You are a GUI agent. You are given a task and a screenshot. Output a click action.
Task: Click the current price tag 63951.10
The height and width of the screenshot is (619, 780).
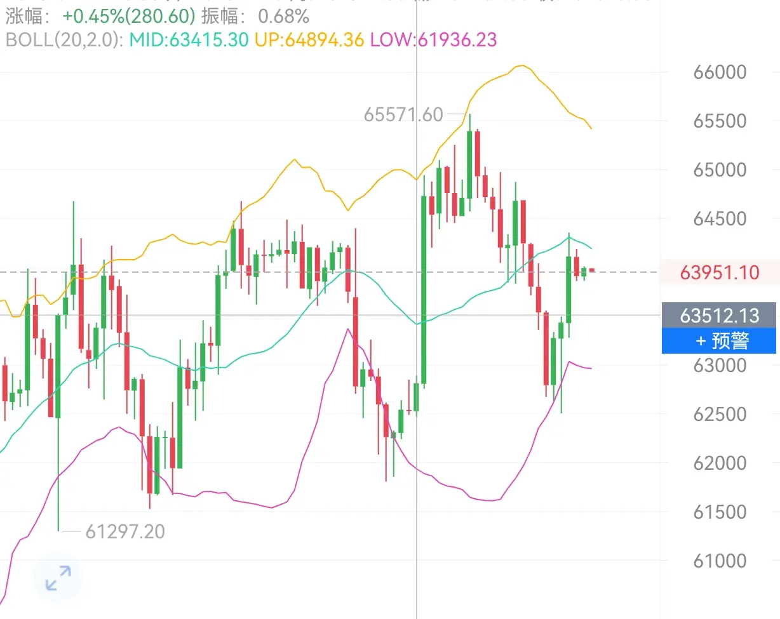pos(719,273)
